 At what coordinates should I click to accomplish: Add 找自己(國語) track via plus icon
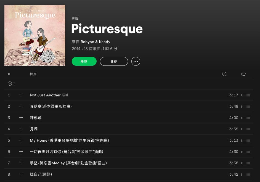(x=21, y=174)
